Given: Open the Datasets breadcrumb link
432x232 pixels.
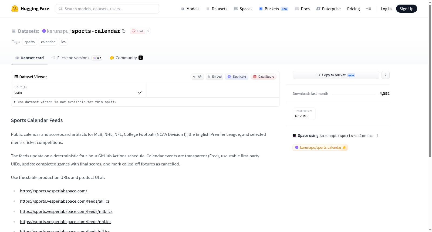Looking at the screenshot, I should [29, 31].
